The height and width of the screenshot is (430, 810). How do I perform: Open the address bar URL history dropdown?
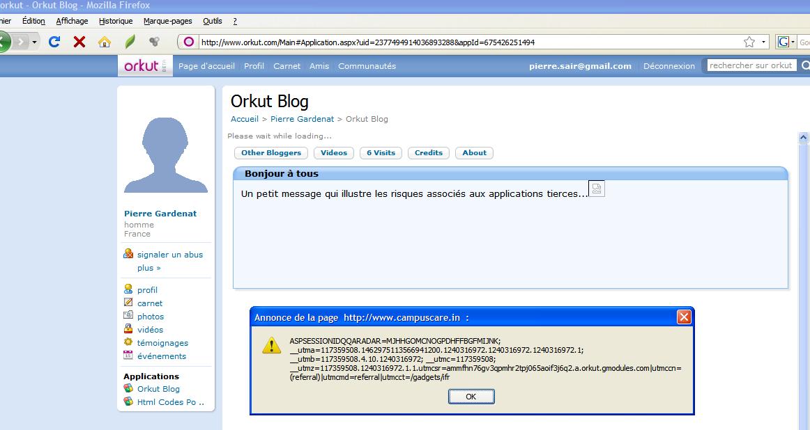[763, 42]
